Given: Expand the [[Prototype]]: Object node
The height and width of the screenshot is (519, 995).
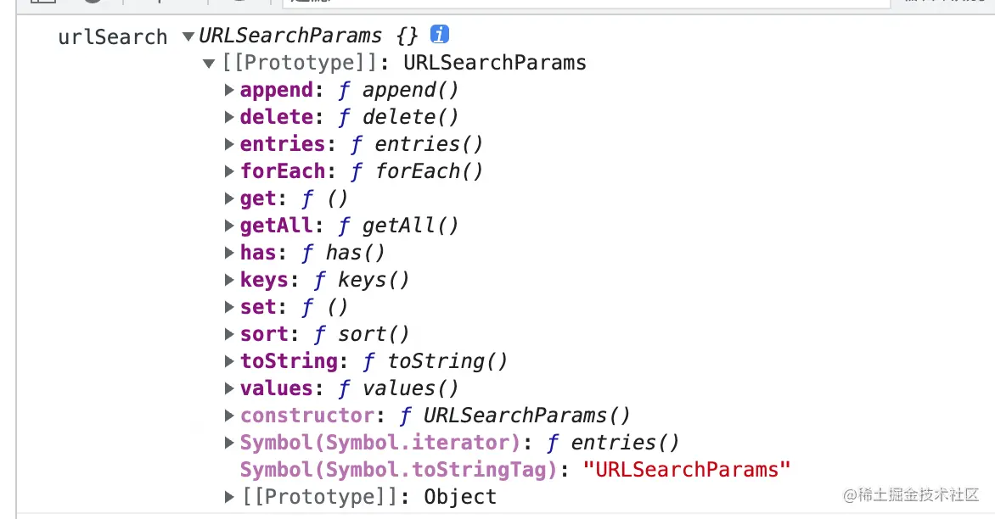Looking at the screenshot, I should (230, 497).
